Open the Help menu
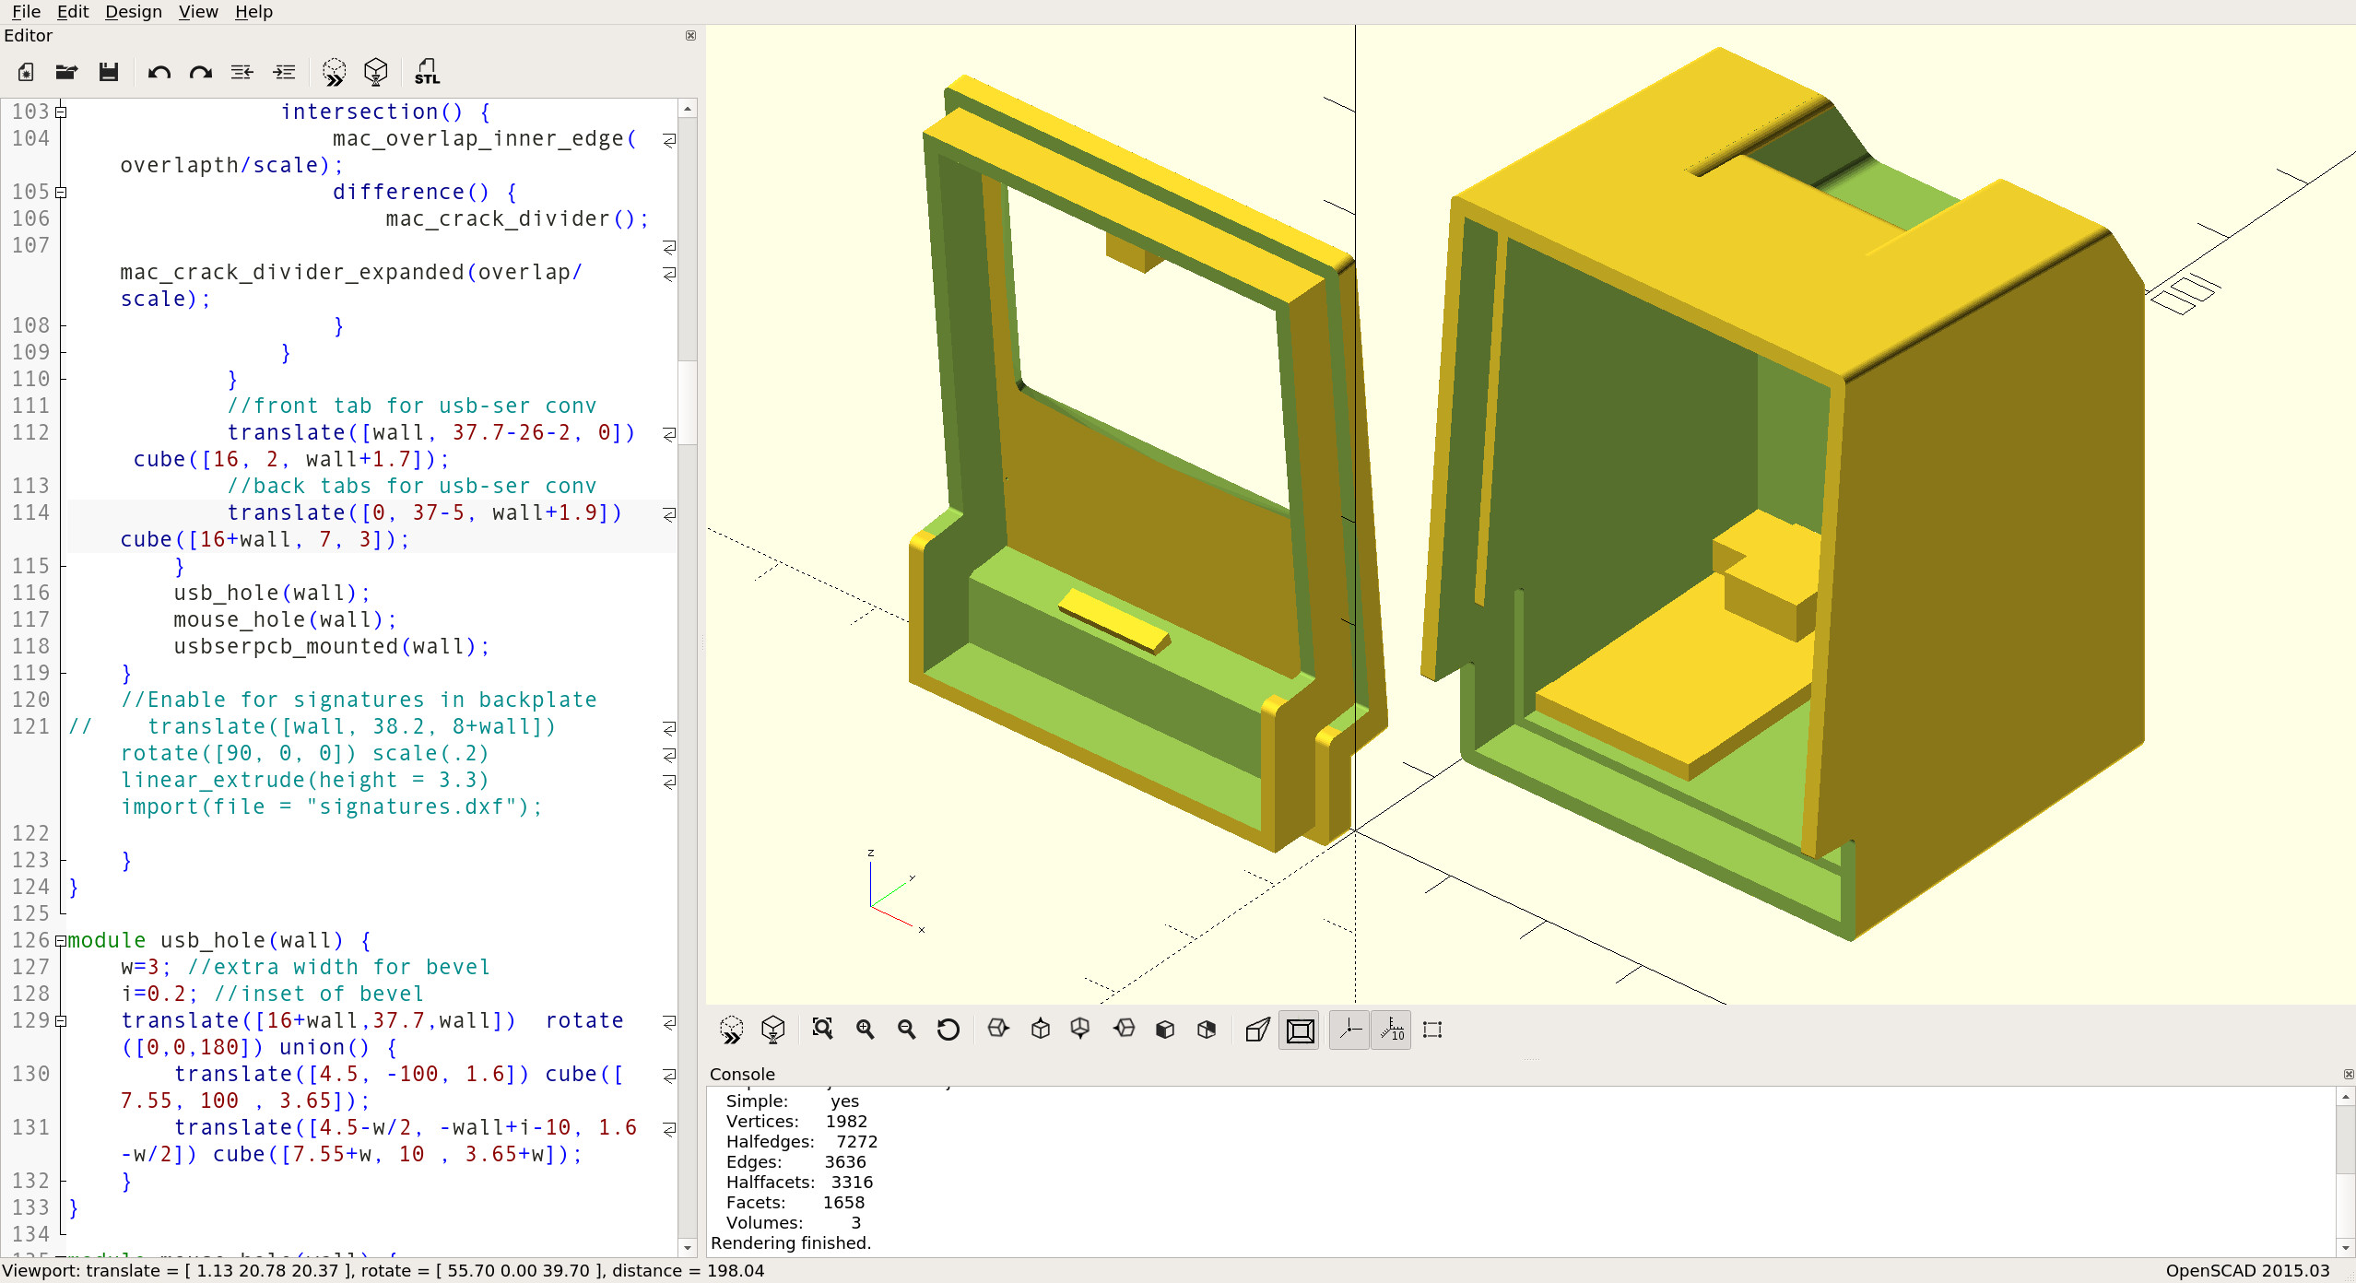The height and width of the screenshot is (1283, 2356). click(253, 11)
